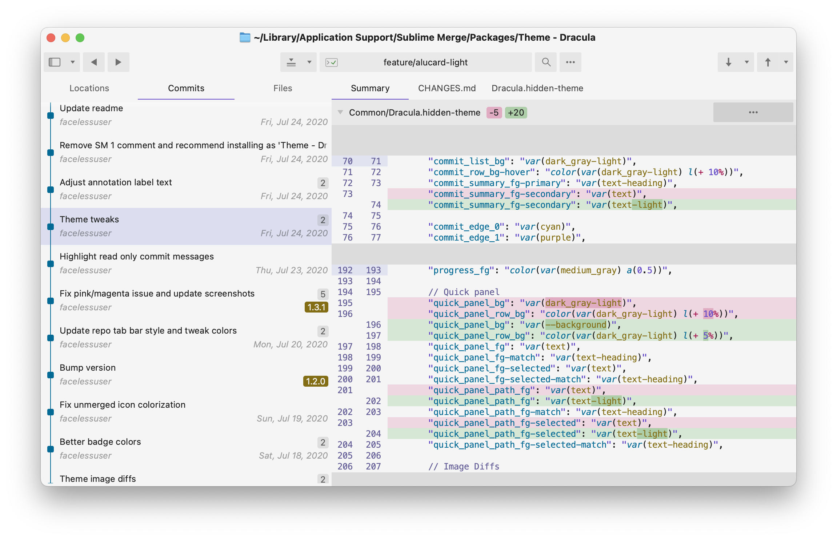Open the search magnifier icon
Viewport: 837px width, 540px height.
point(546,62)
